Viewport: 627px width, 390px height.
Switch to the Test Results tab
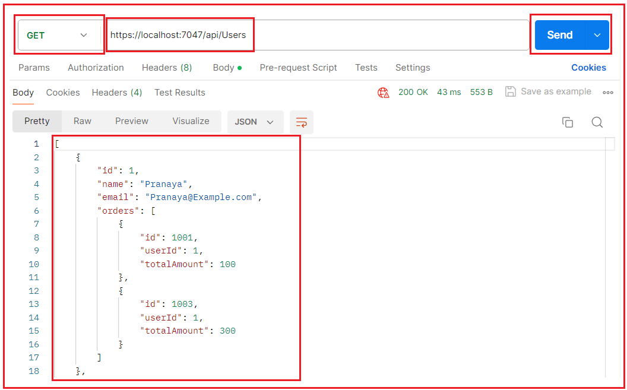coord(179,93)
